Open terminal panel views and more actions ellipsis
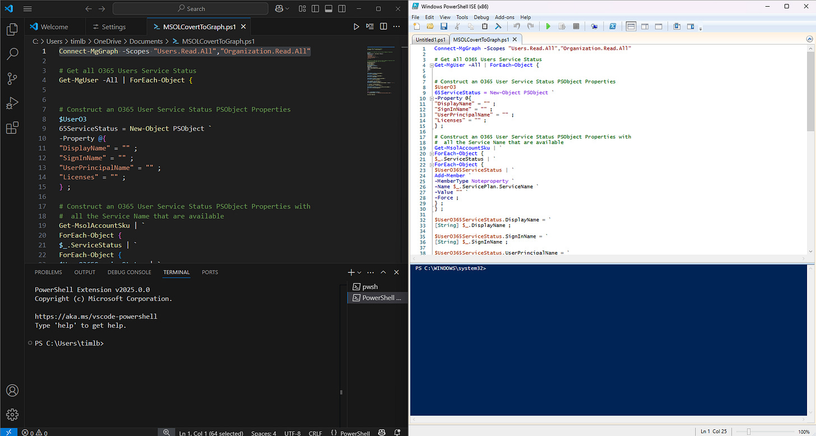 point(370,272)
